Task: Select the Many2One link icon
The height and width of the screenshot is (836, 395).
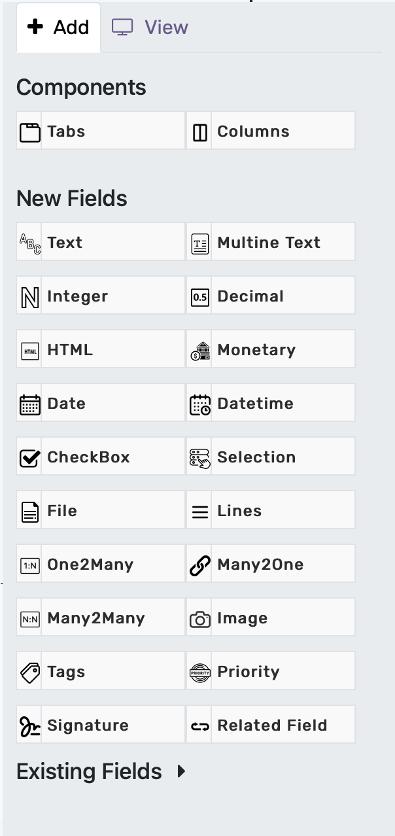Action: pyautogui.click(x=199, y=565)
